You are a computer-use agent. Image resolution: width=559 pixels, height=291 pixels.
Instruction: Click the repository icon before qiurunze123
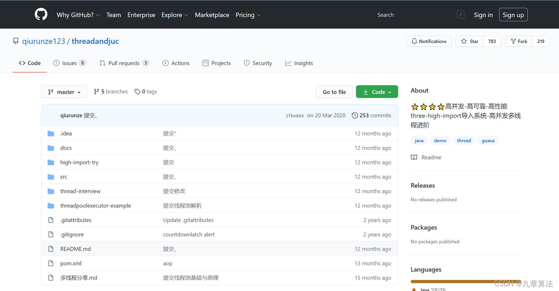coord(16,41)
